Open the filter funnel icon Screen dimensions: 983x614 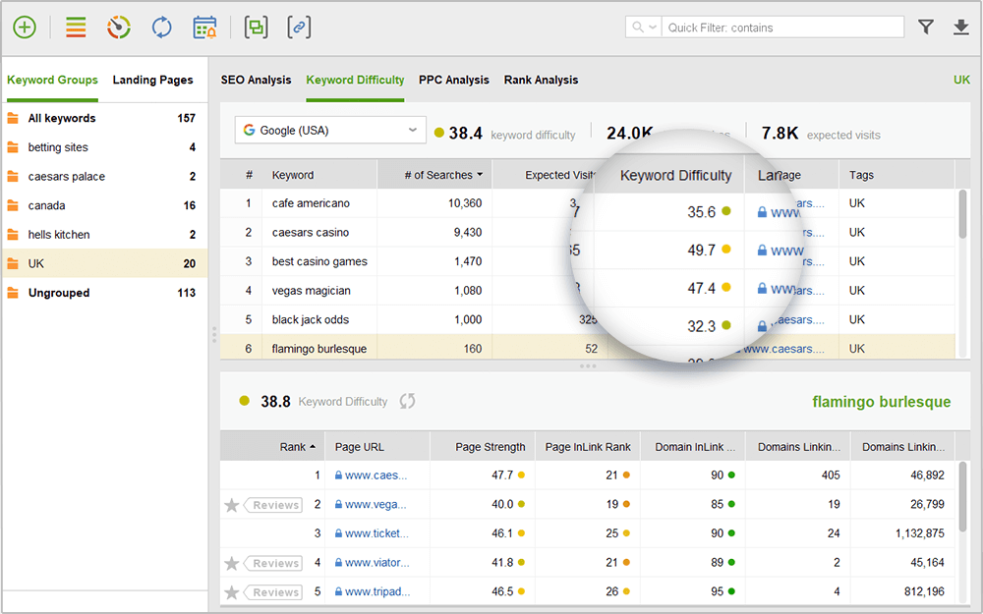925,27
